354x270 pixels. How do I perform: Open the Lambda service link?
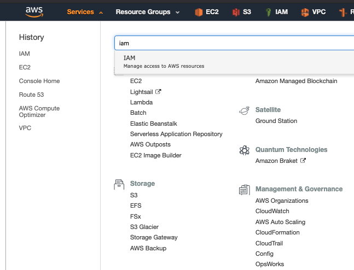[x=141, y=102]
